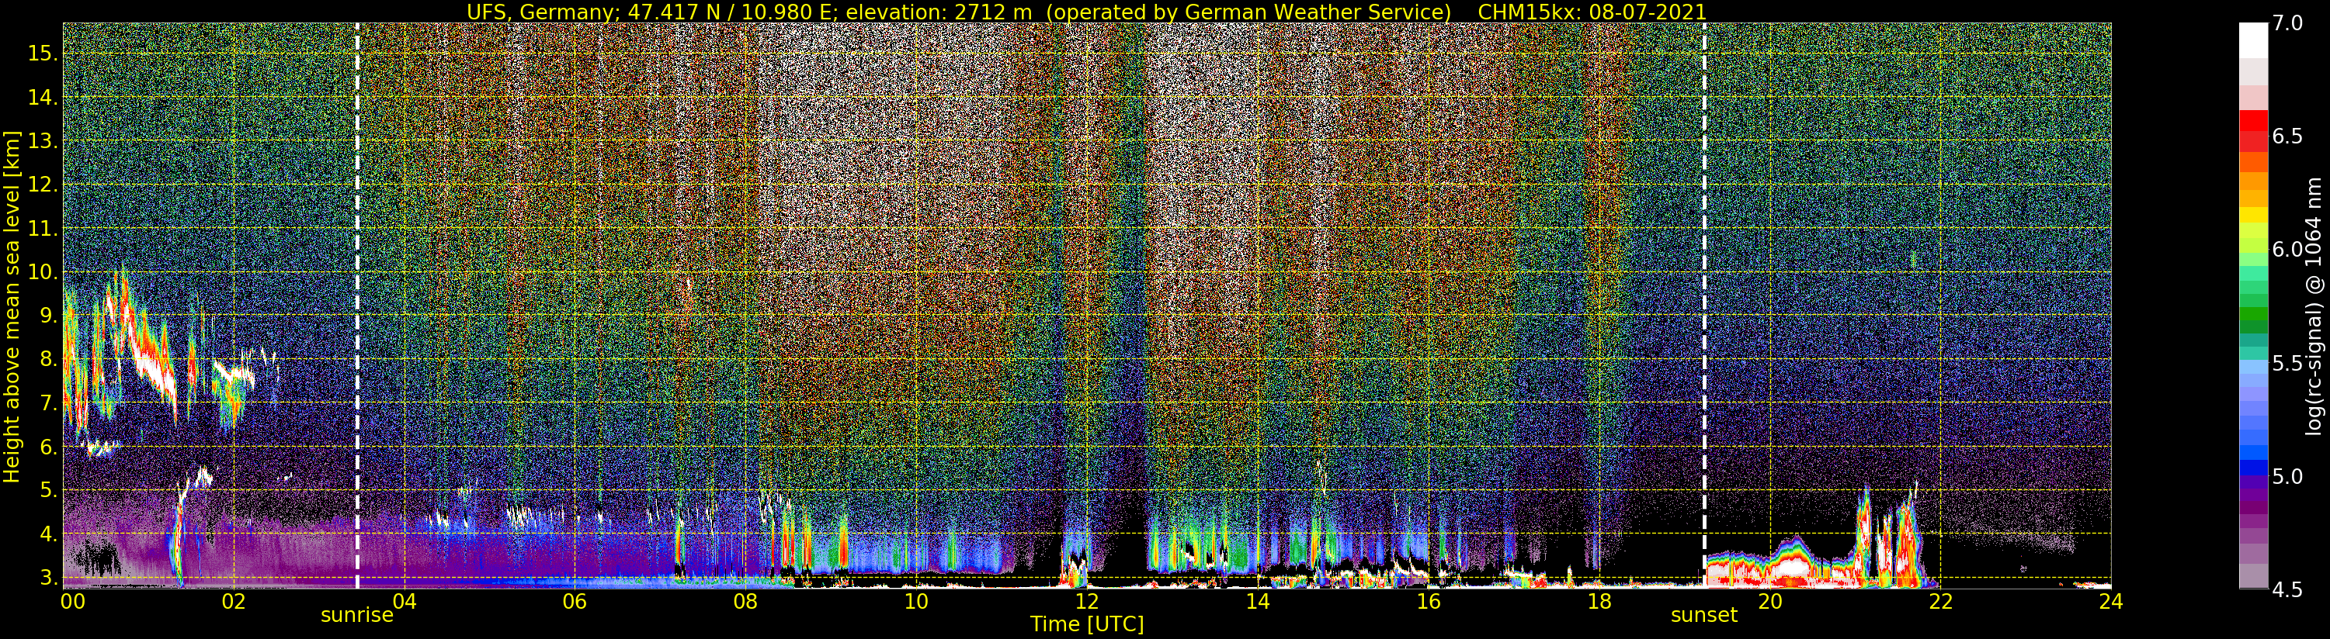
Task: Click the '9.' km tick on the height axis
Action: (48, 316)
